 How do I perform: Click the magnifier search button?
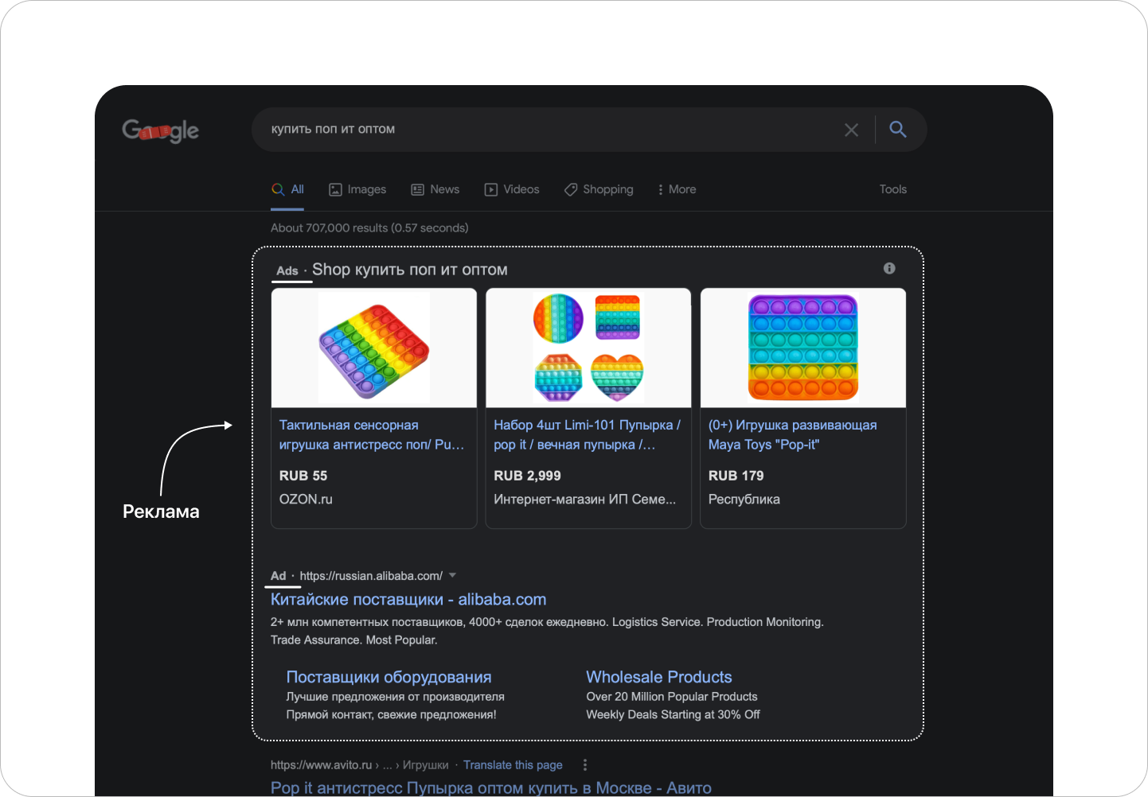click(x=898, y=129)
